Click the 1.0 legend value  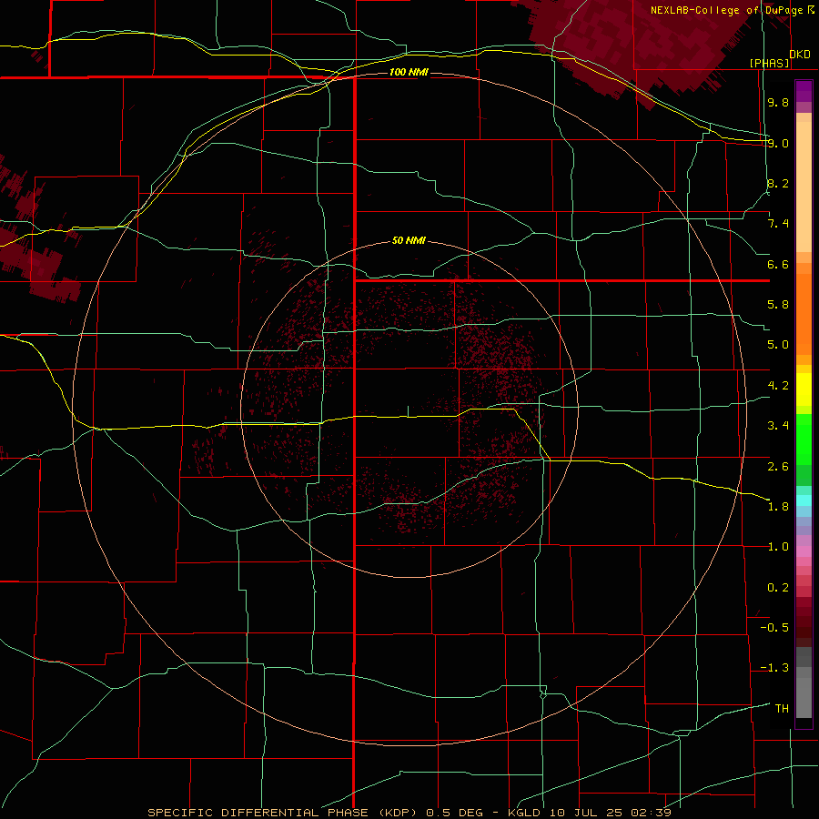(778, 547)
